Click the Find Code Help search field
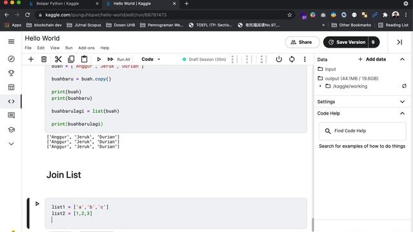Viewport: 413px width, 232px height. (x=363, y=131)
